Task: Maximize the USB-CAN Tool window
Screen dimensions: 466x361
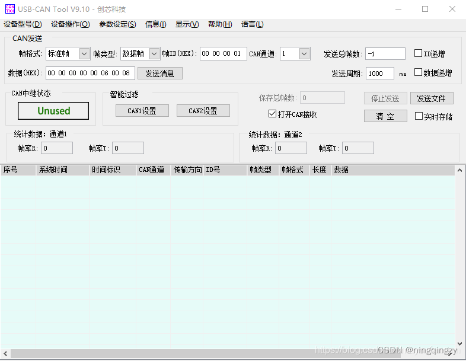Action: [x=425, y=9]
